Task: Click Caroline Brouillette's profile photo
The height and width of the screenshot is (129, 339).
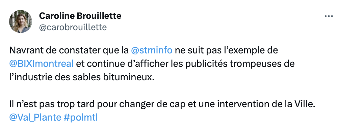Action: coord(21,21)
